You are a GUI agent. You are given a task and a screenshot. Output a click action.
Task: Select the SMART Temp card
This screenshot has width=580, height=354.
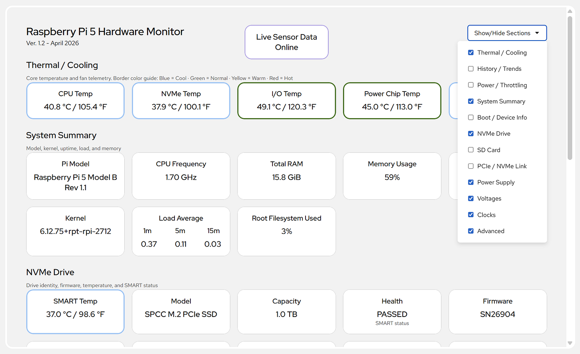(x=75, y=312)
